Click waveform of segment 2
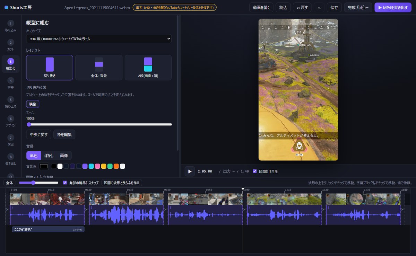Image resolution: width=416 pixels, height=256 pixels. [x=126, y=215]
